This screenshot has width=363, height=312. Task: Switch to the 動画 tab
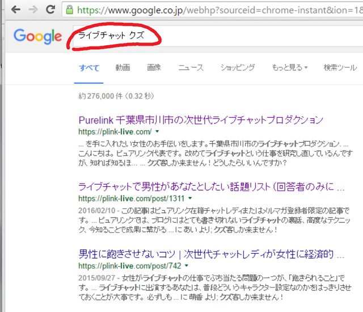pos(123,67)
